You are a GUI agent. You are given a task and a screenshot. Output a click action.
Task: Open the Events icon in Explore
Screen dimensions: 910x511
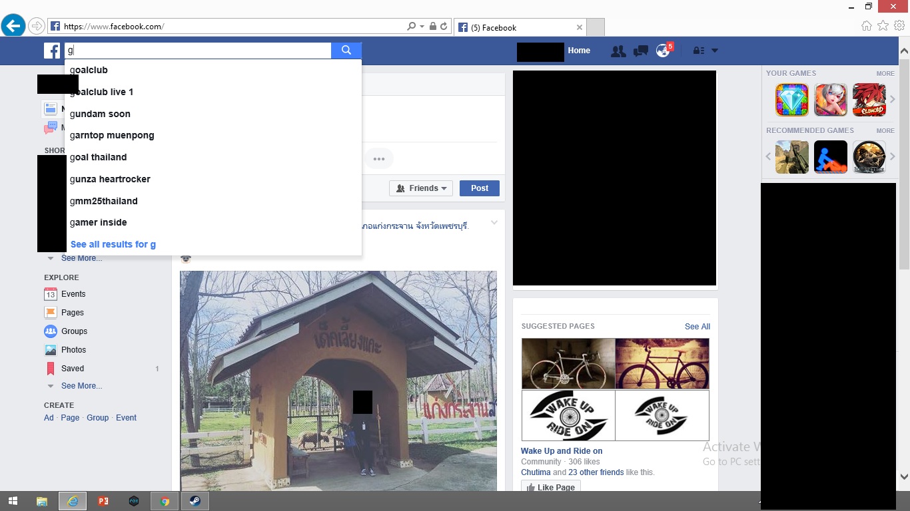click(x=51, y=294)
